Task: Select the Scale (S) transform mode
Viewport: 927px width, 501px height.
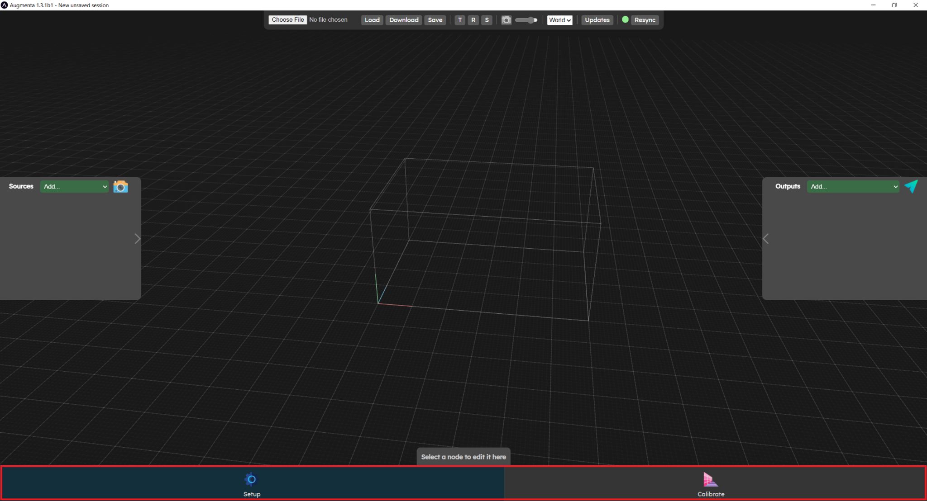Action: 487,20
